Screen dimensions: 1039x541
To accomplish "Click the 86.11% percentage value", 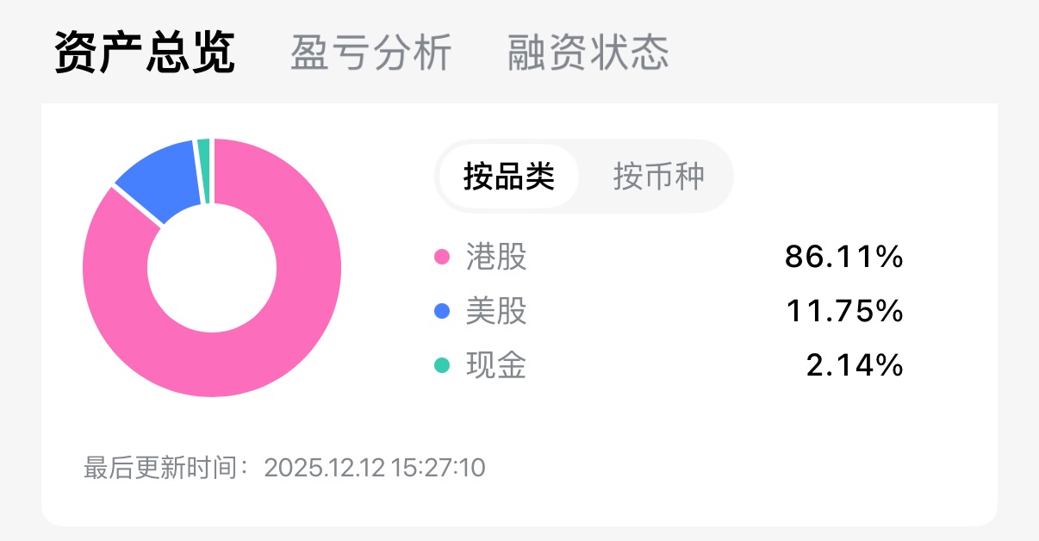I will click(x=843, y=257).
